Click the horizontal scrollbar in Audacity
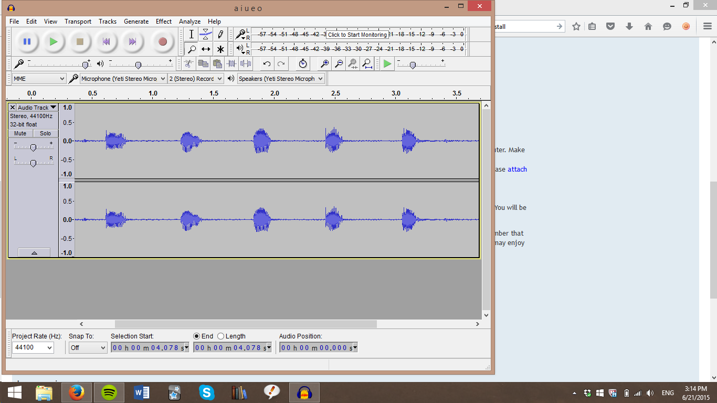 pos(246,324)
